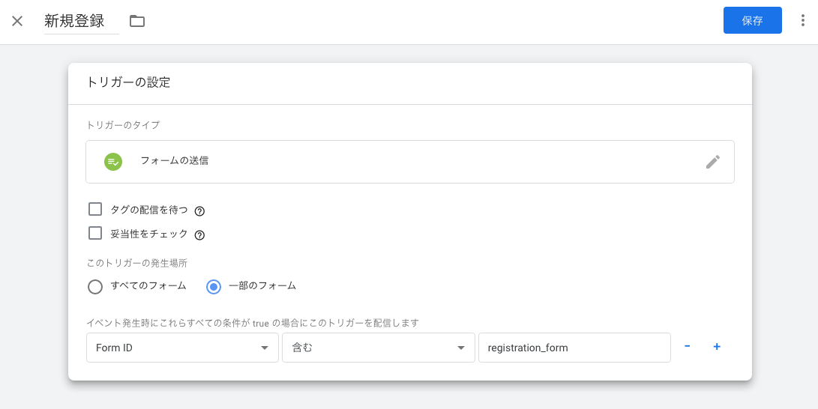Click the 新規登録 trigger name field
This screenshot has width=818, height=409.
click(x=80, y=21)
